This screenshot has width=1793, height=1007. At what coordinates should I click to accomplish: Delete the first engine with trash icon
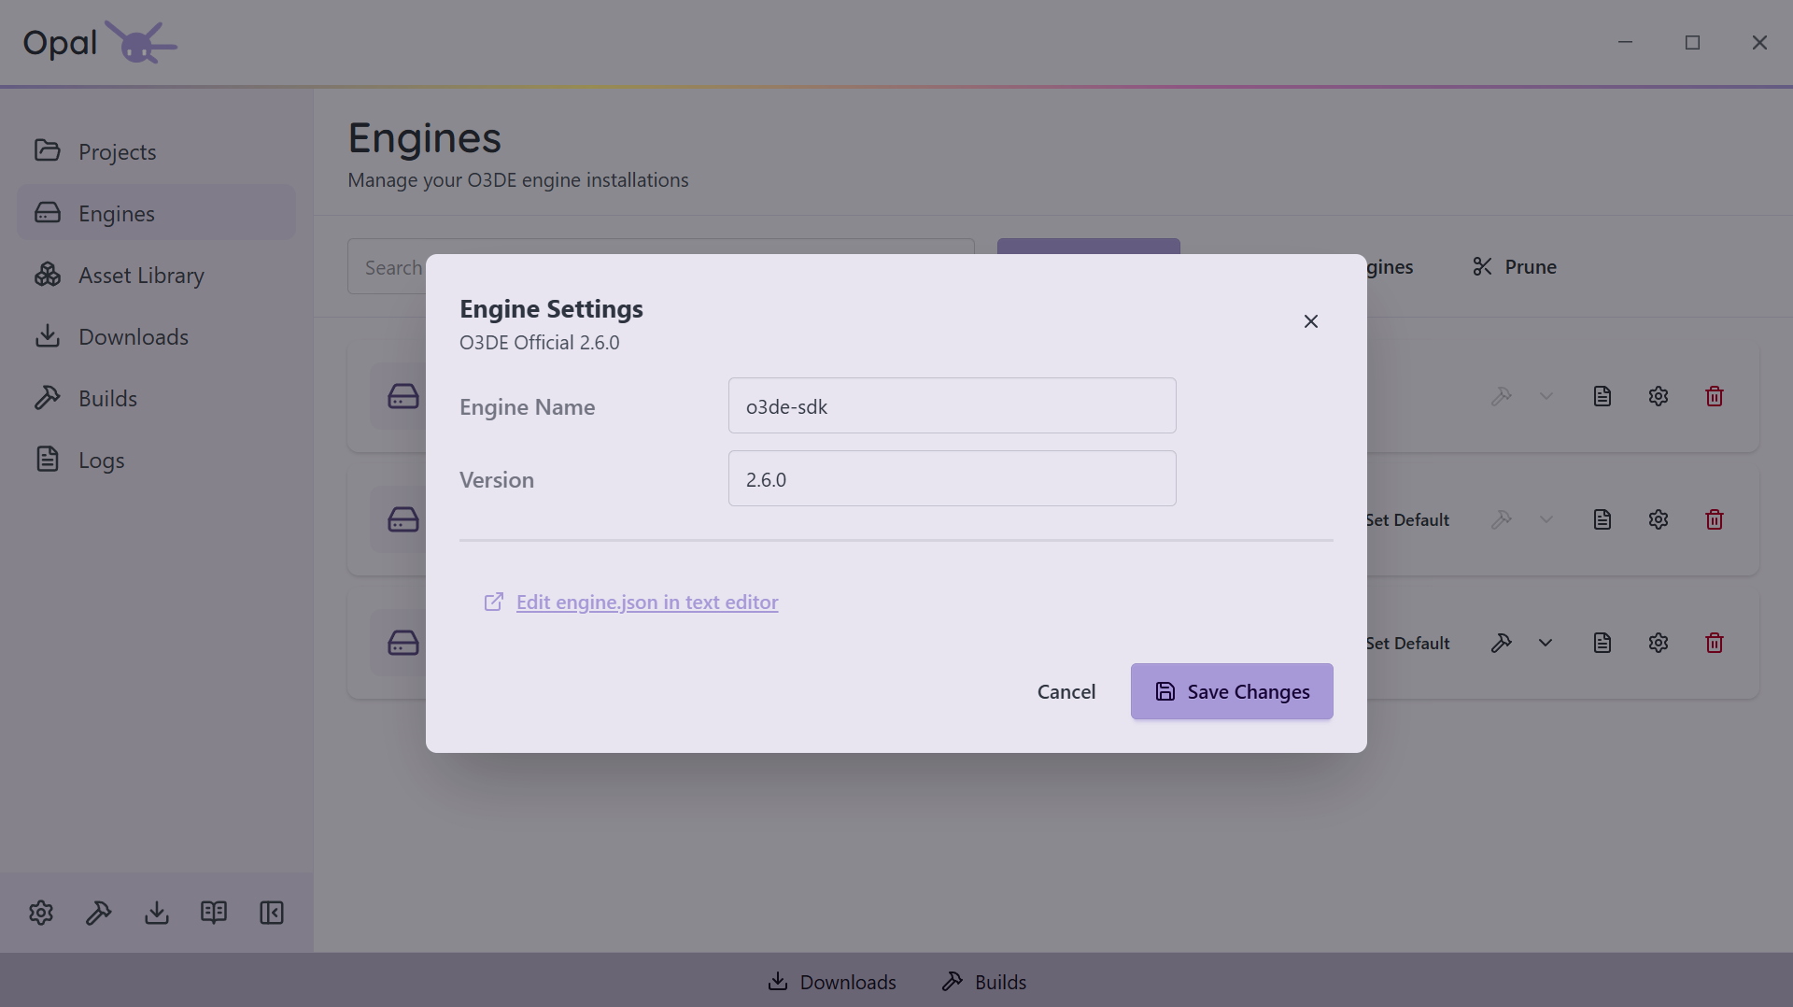click(1715, 396)
